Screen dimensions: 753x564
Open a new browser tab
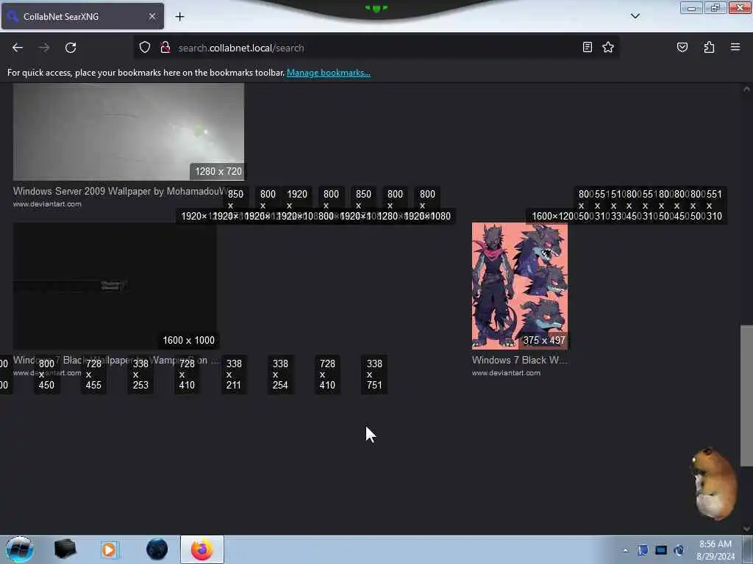pyautogui.click(x=179, y=16)
